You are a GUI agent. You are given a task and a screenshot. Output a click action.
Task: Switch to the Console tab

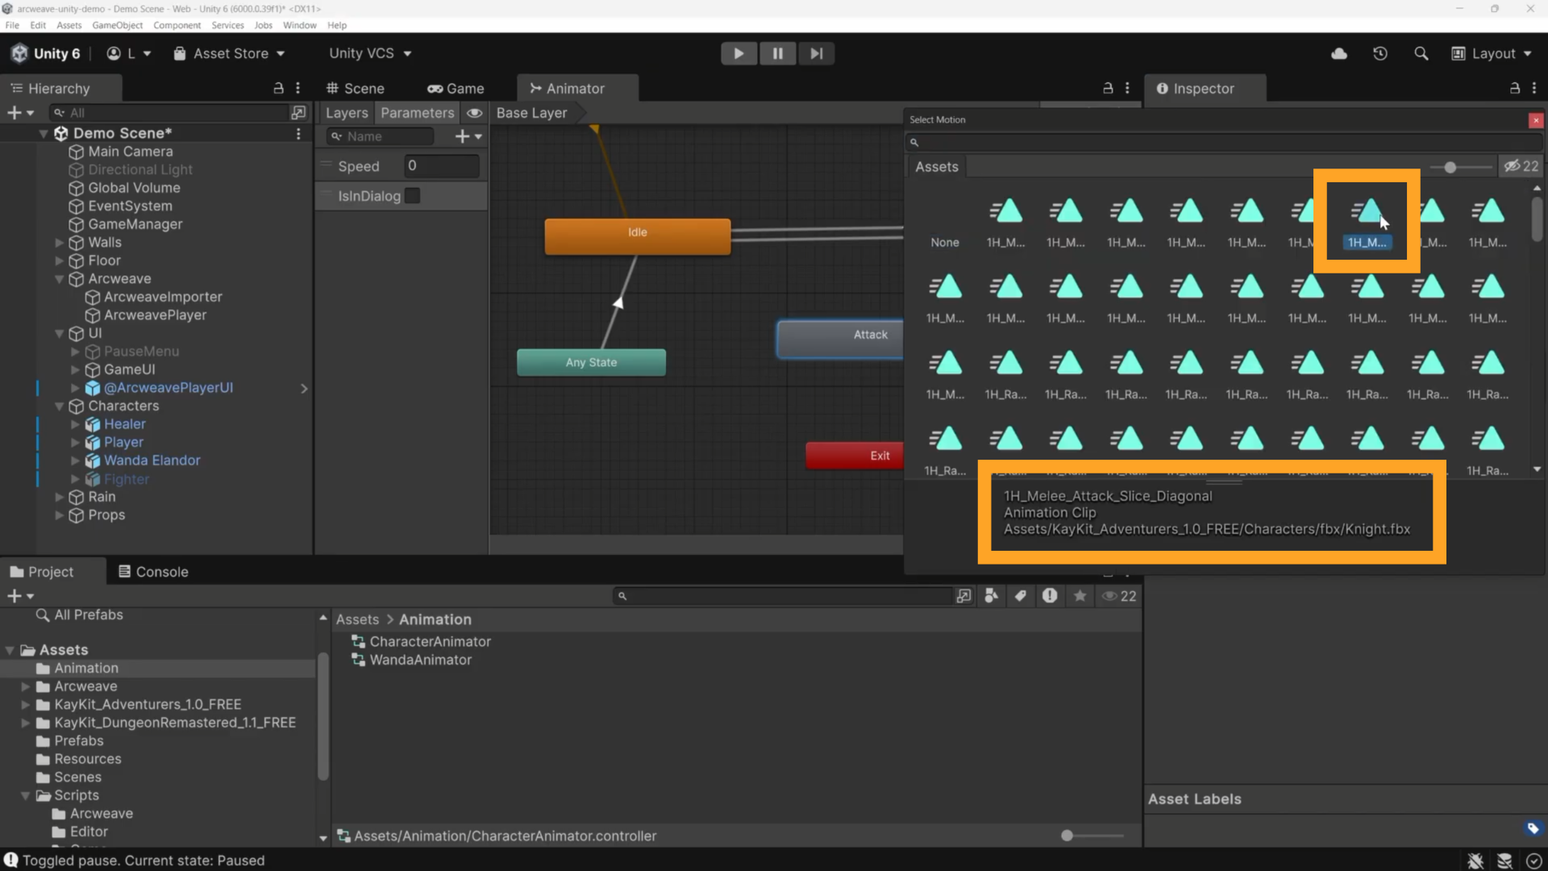[153, 572]
